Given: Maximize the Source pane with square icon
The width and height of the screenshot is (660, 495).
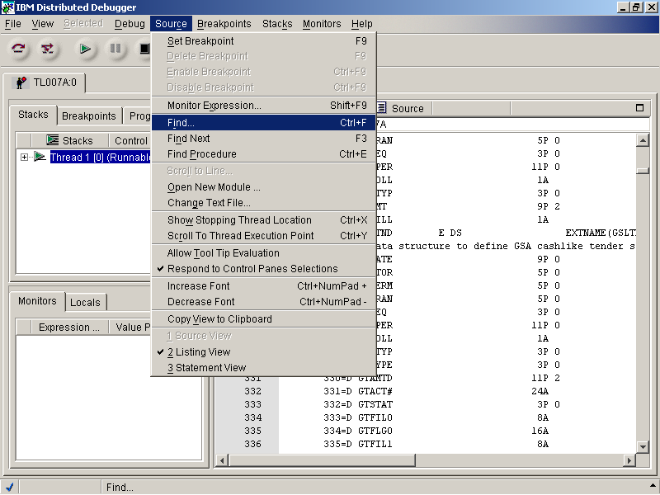Looking at the screenshot, I should coord(639,108).
